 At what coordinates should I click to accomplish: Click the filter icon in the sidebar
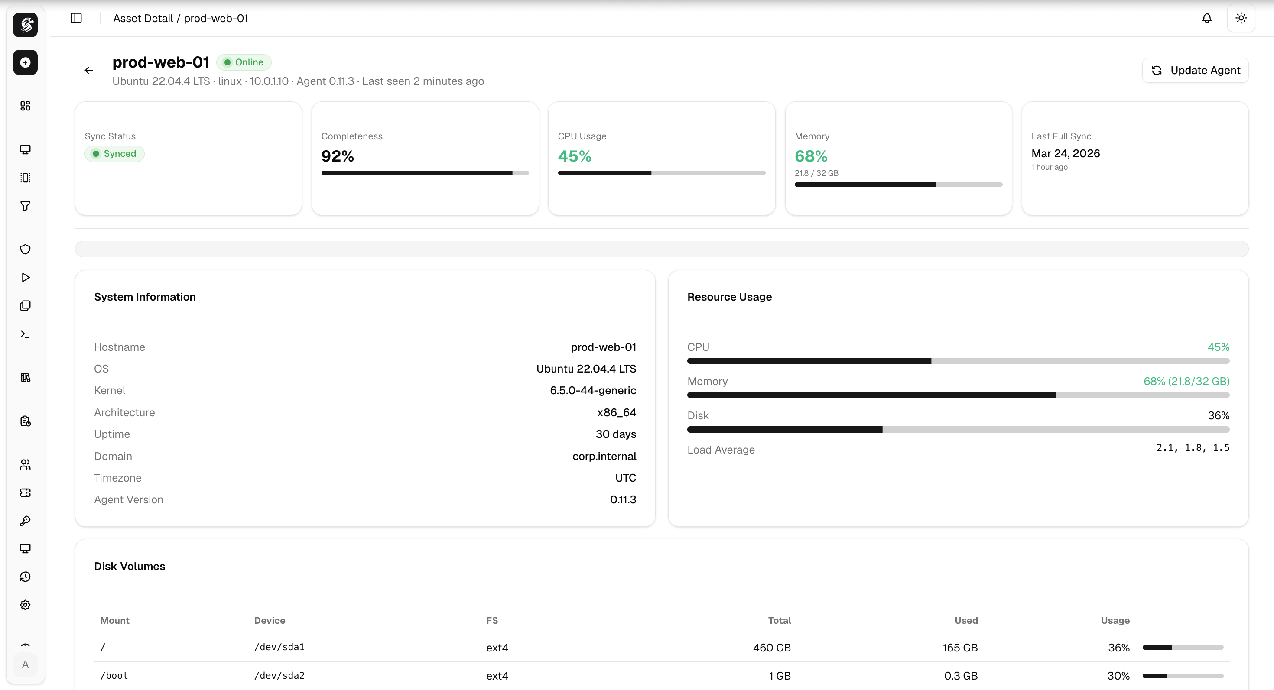(25, 206)
